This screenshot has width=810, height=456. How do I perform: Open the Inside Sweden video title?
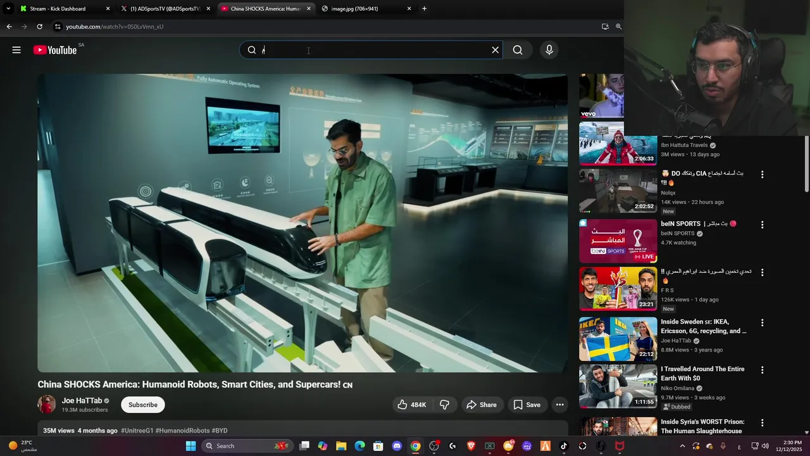(704, 326)
